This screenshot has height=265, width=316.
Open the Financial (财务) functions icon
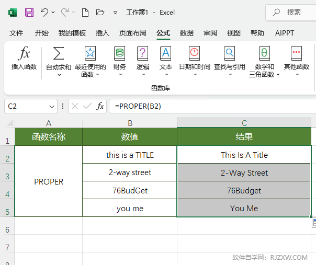(x=120, y=53)
